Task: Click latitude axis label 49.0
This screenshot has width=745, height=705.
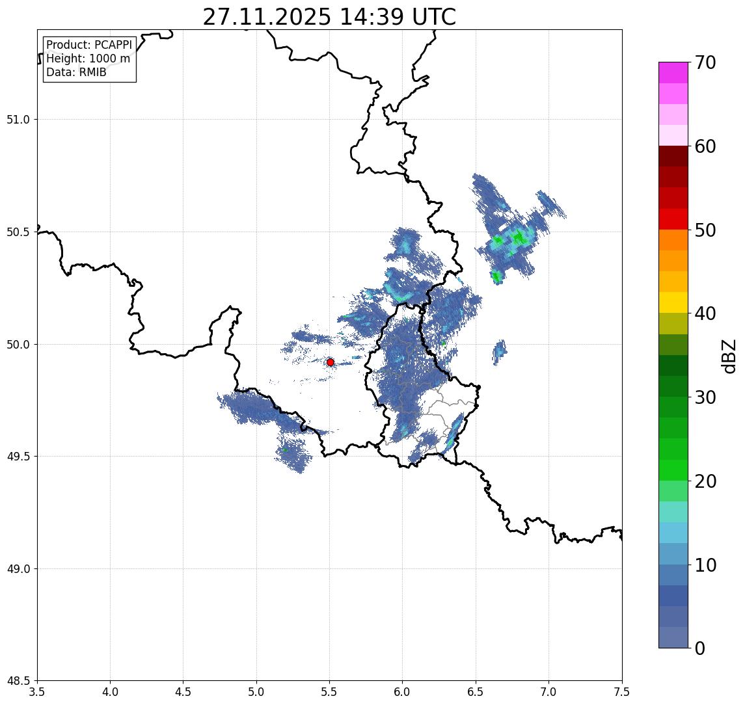Action: click(18, 568)
